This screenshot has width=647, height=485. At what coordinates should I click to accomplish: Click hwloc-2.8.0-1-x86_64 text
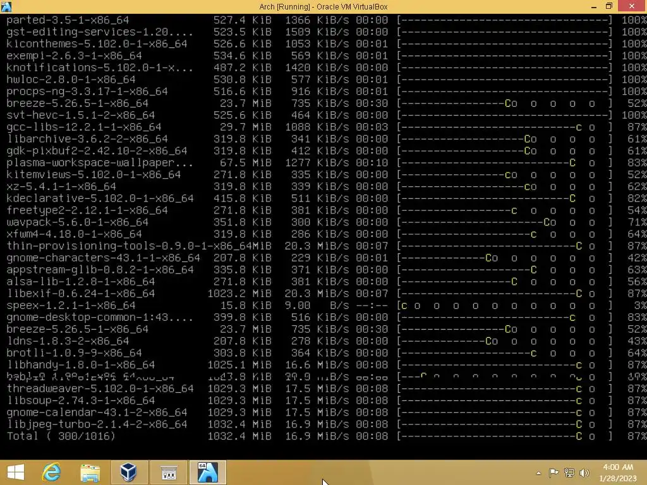[x=71, y=79]
